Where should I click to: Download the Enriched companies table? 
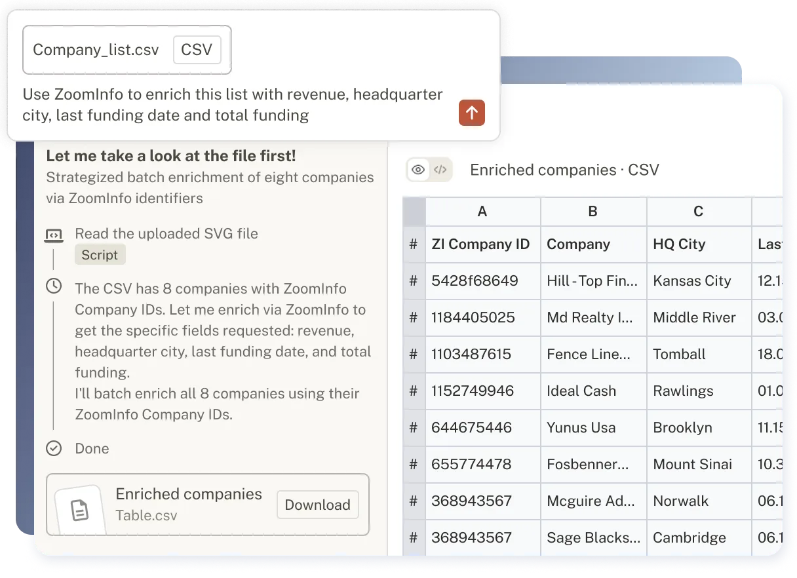point(317,505)
